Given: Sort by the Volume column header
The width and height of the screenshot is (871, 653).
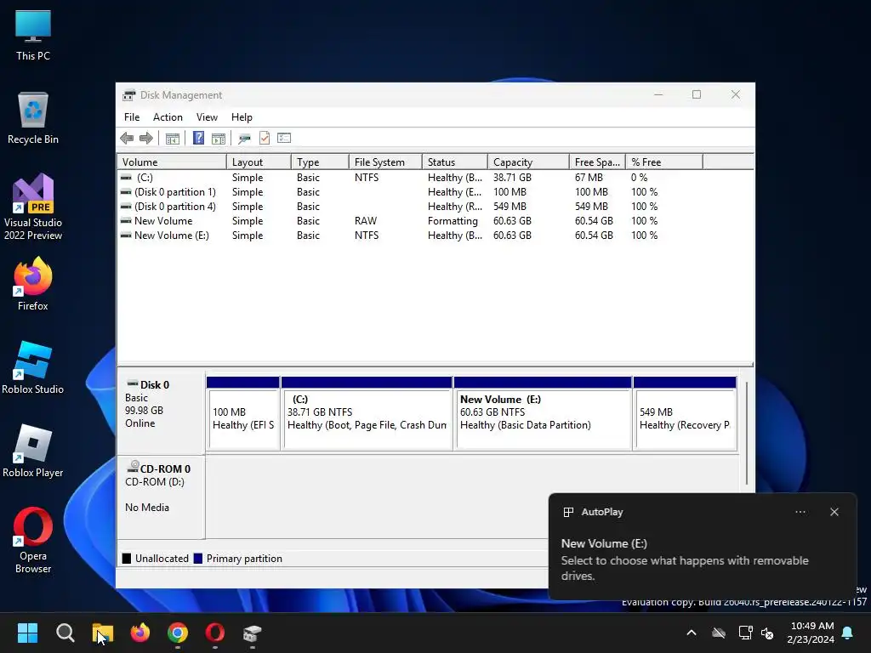Looking at the screenshot, I should tap(172, 162).
